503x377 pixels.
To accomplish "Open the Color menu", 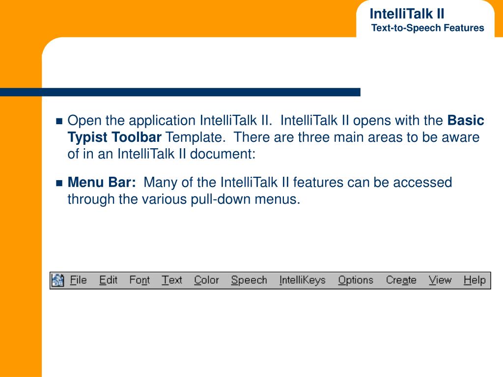I will click(207, 280).
